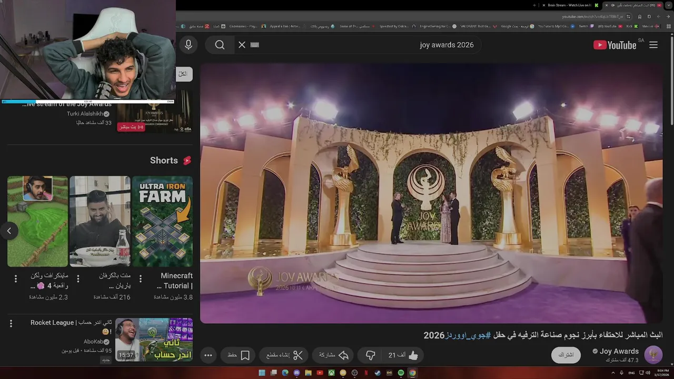
Task: Close the Brain Stream browser tab
Action: (x=544, y=5)
